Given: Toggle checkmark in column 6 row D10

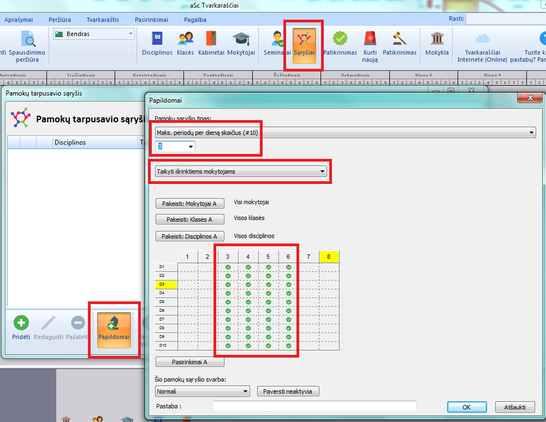Looking at the screenshot, I should 288,346.
